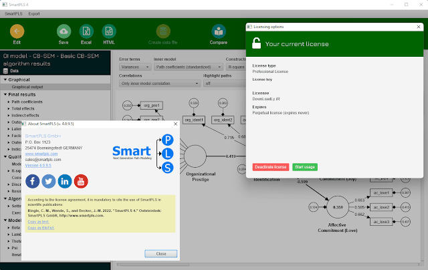Click the Save cloud icon
The height and width of the screenshot is (270, 428).
pos(64,31)
